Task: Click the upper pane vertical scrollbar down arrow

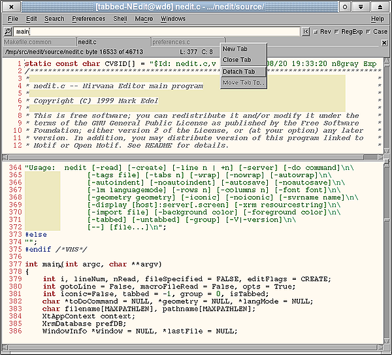Action: (387, 150)
